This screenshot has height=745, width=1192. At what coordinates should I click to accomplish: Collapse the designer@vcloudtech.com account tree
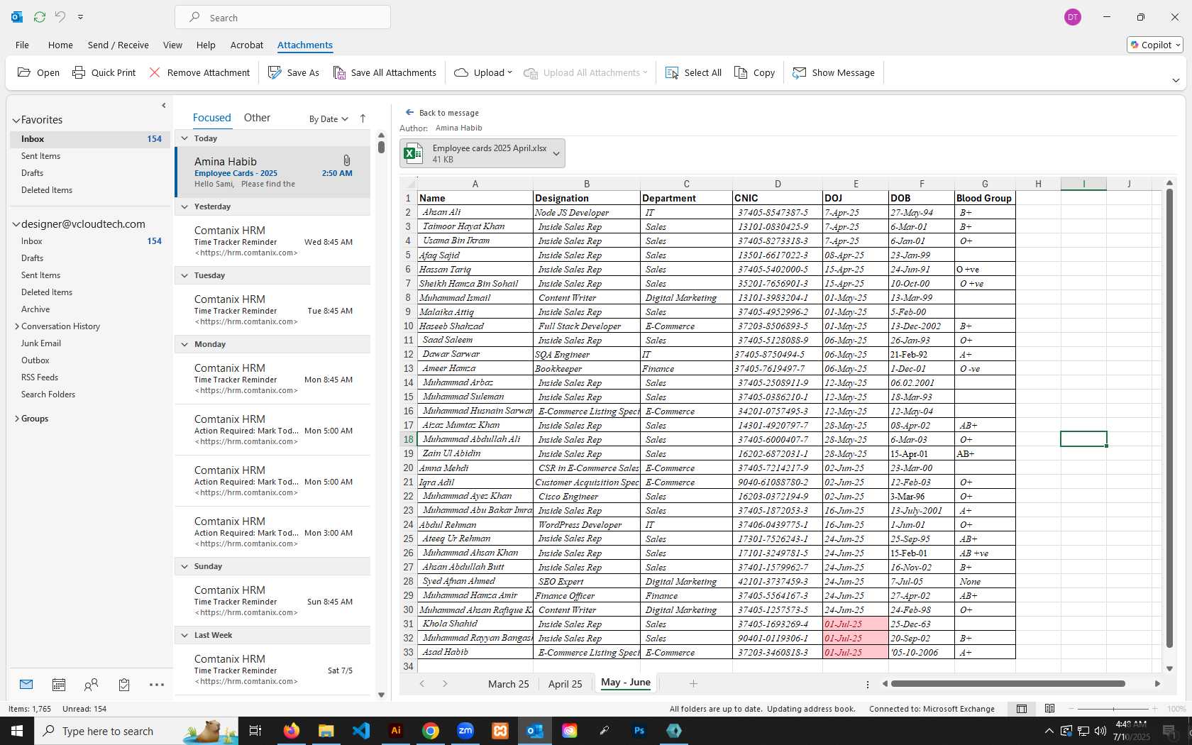pos(16,224)
